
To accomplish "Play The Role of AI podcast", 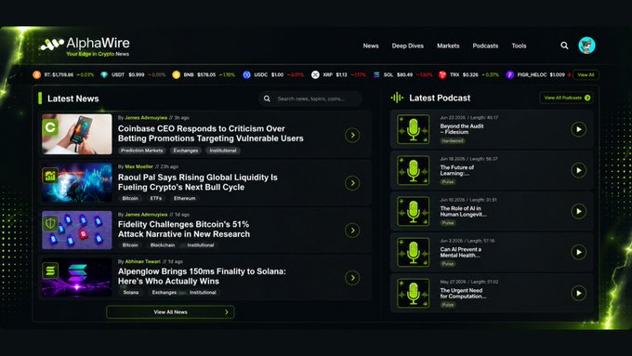I will point(578,211).
